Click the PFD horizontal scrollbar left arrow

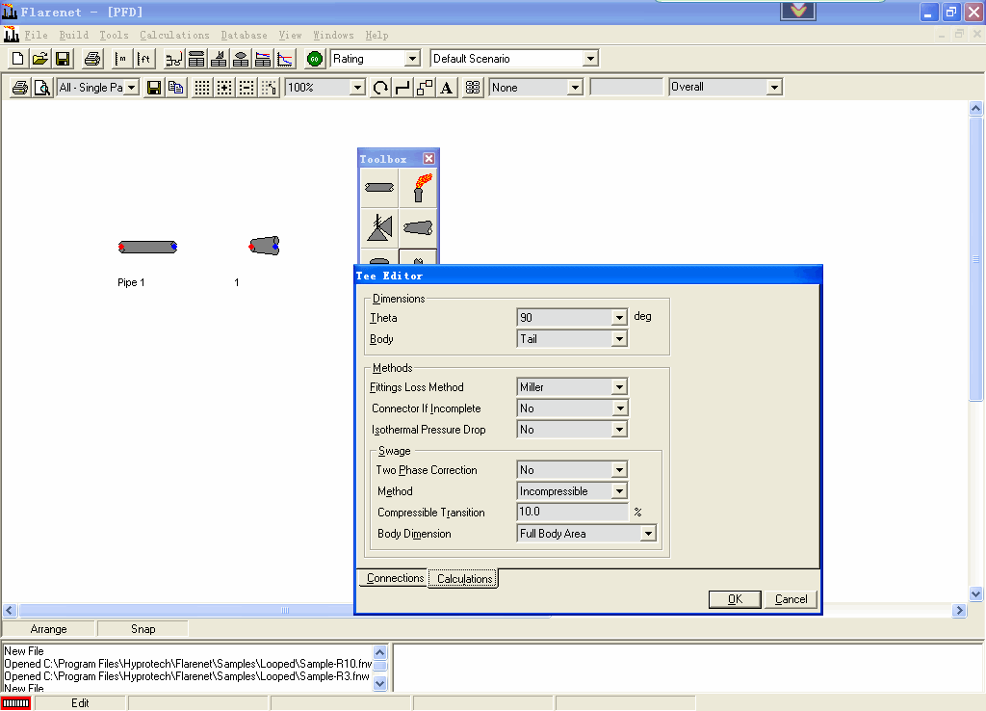(10, 611)
